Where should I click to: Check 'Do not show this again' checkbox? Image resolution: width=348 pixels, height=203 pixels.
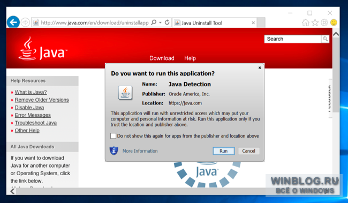pos(113,136)
